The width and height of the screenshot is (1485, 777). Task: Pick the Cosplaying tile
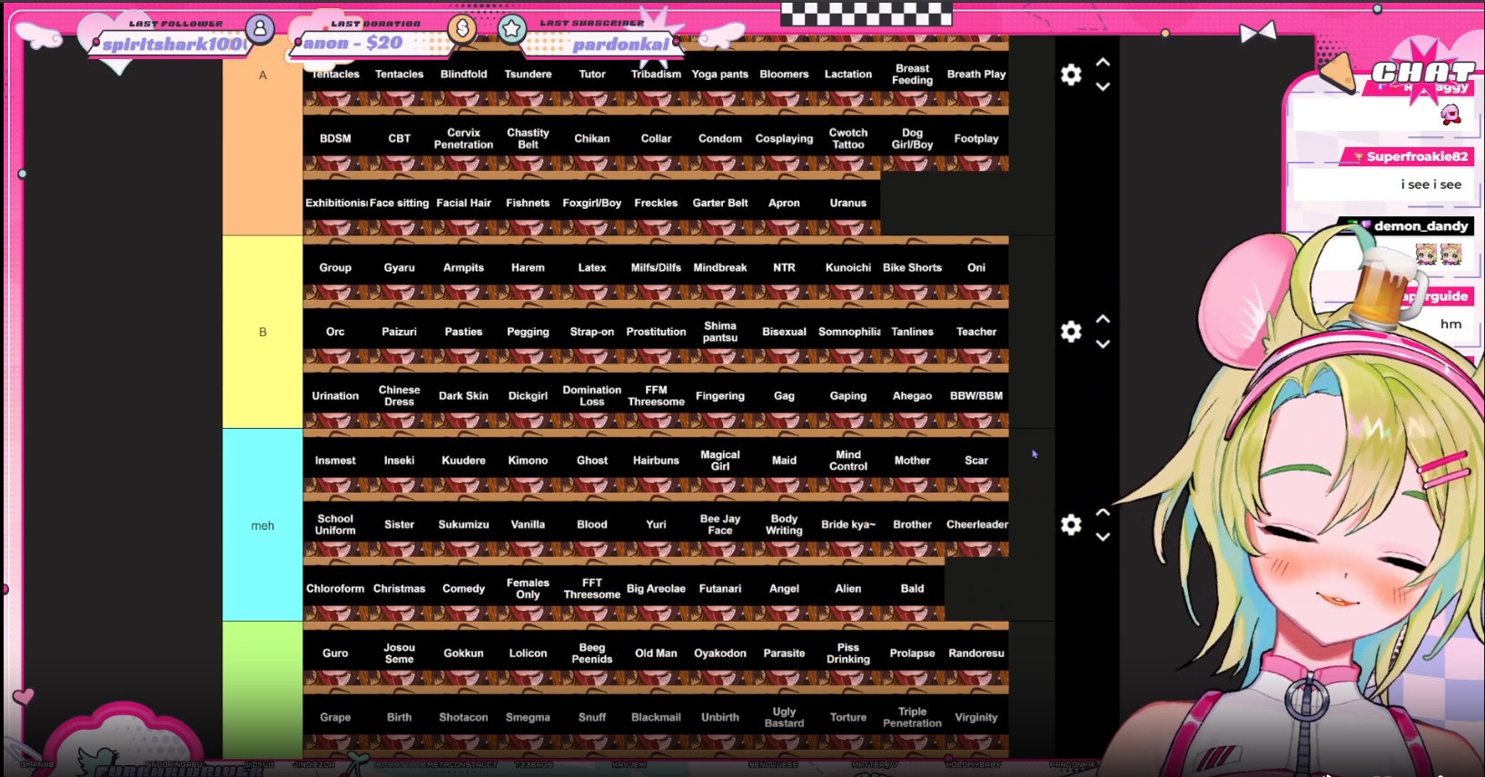pyautogui.click(x=784, y=139)
